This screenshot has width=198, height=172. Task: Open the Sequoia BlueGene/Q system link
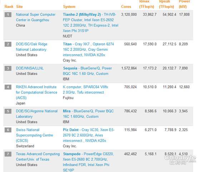pyautogui.click(x=87, y=71)
